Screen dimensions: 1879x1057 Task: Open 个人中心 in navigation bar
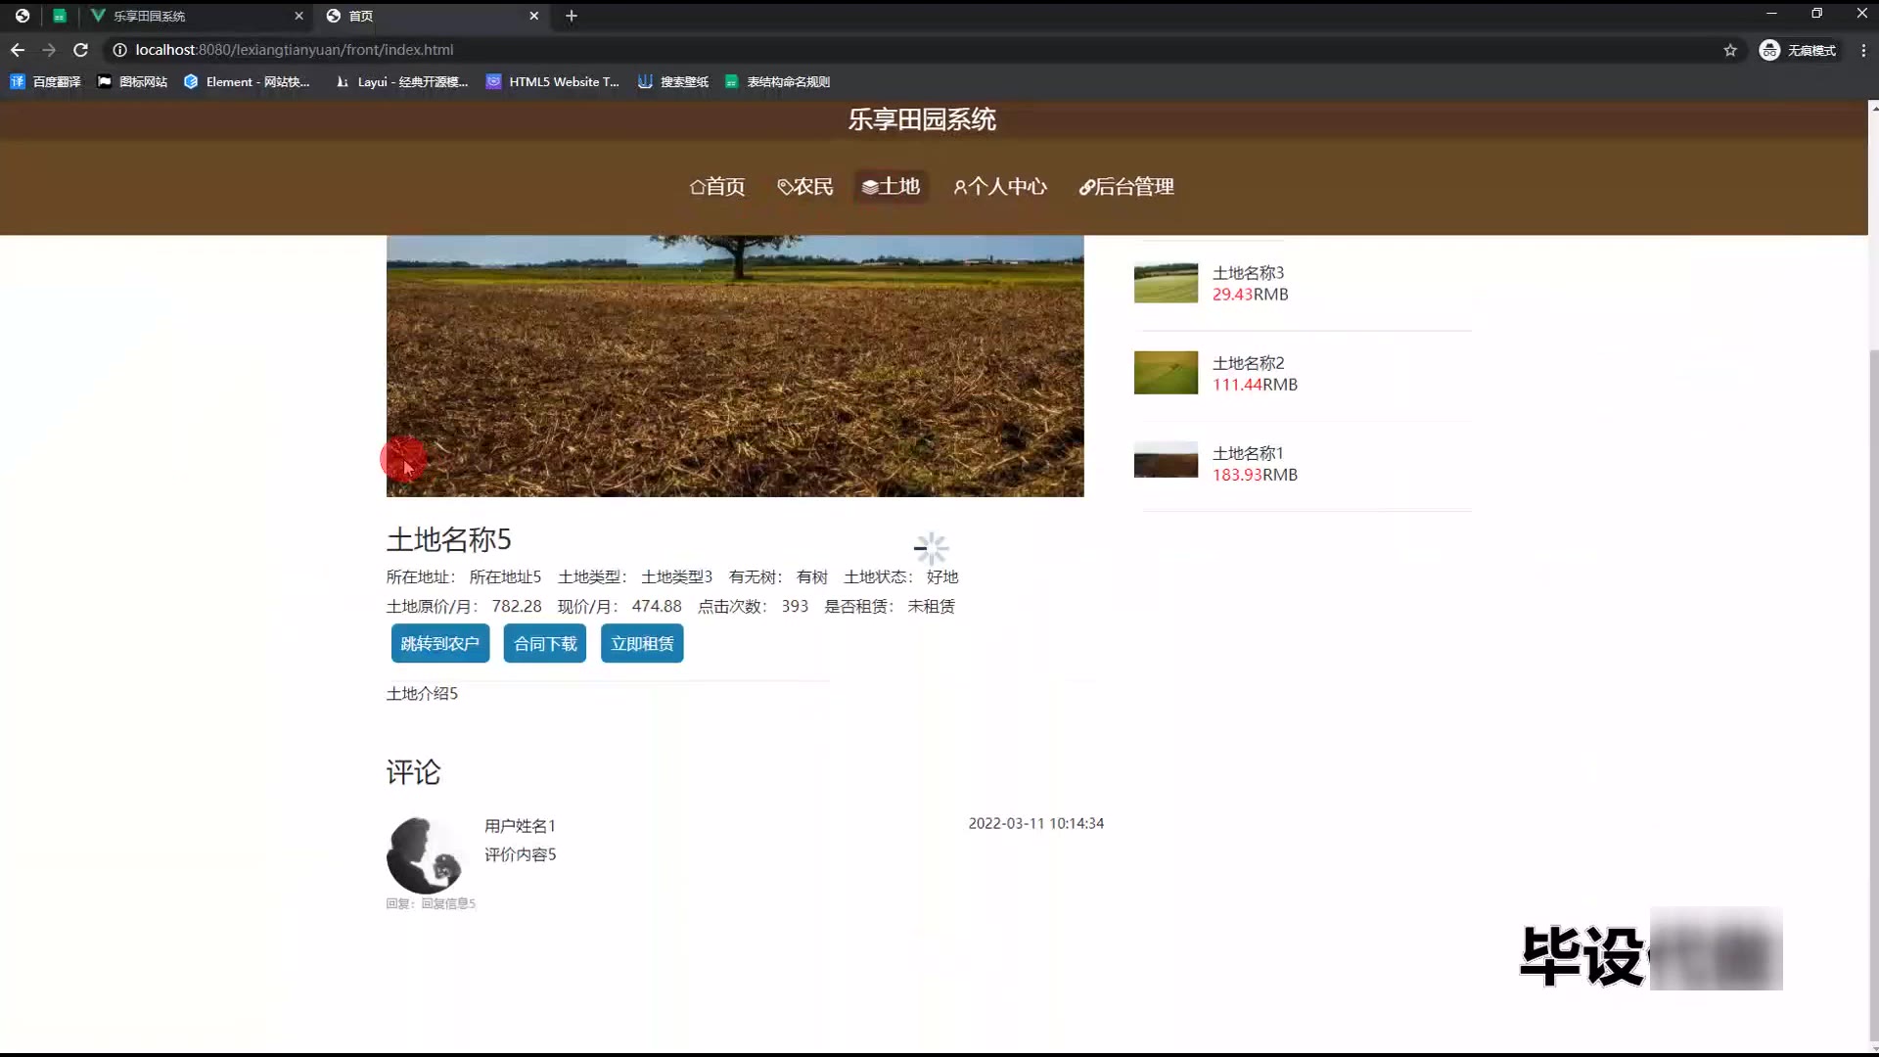point(1000,187)
